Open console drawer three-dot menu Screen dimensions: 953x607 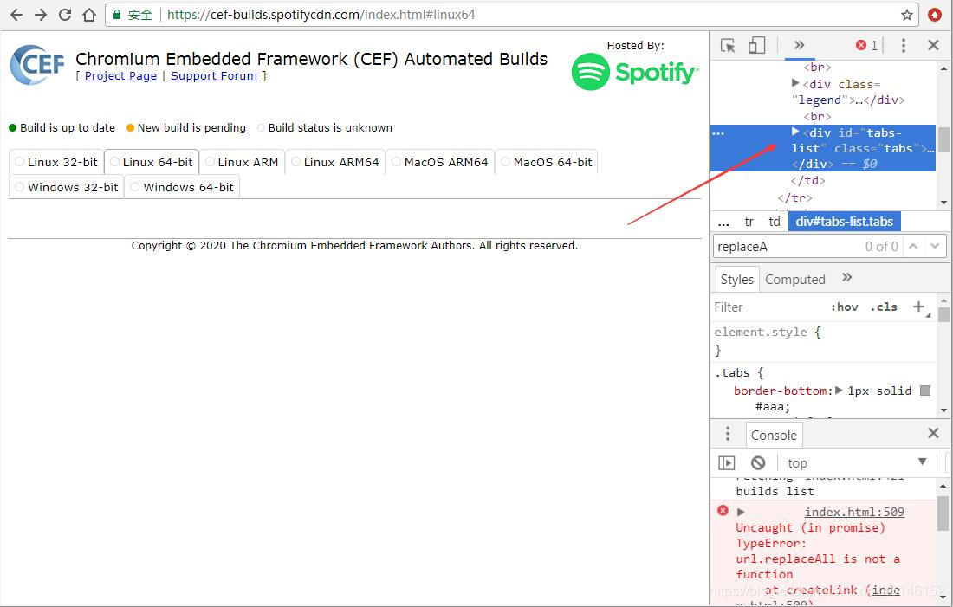(x=727, y=434)
